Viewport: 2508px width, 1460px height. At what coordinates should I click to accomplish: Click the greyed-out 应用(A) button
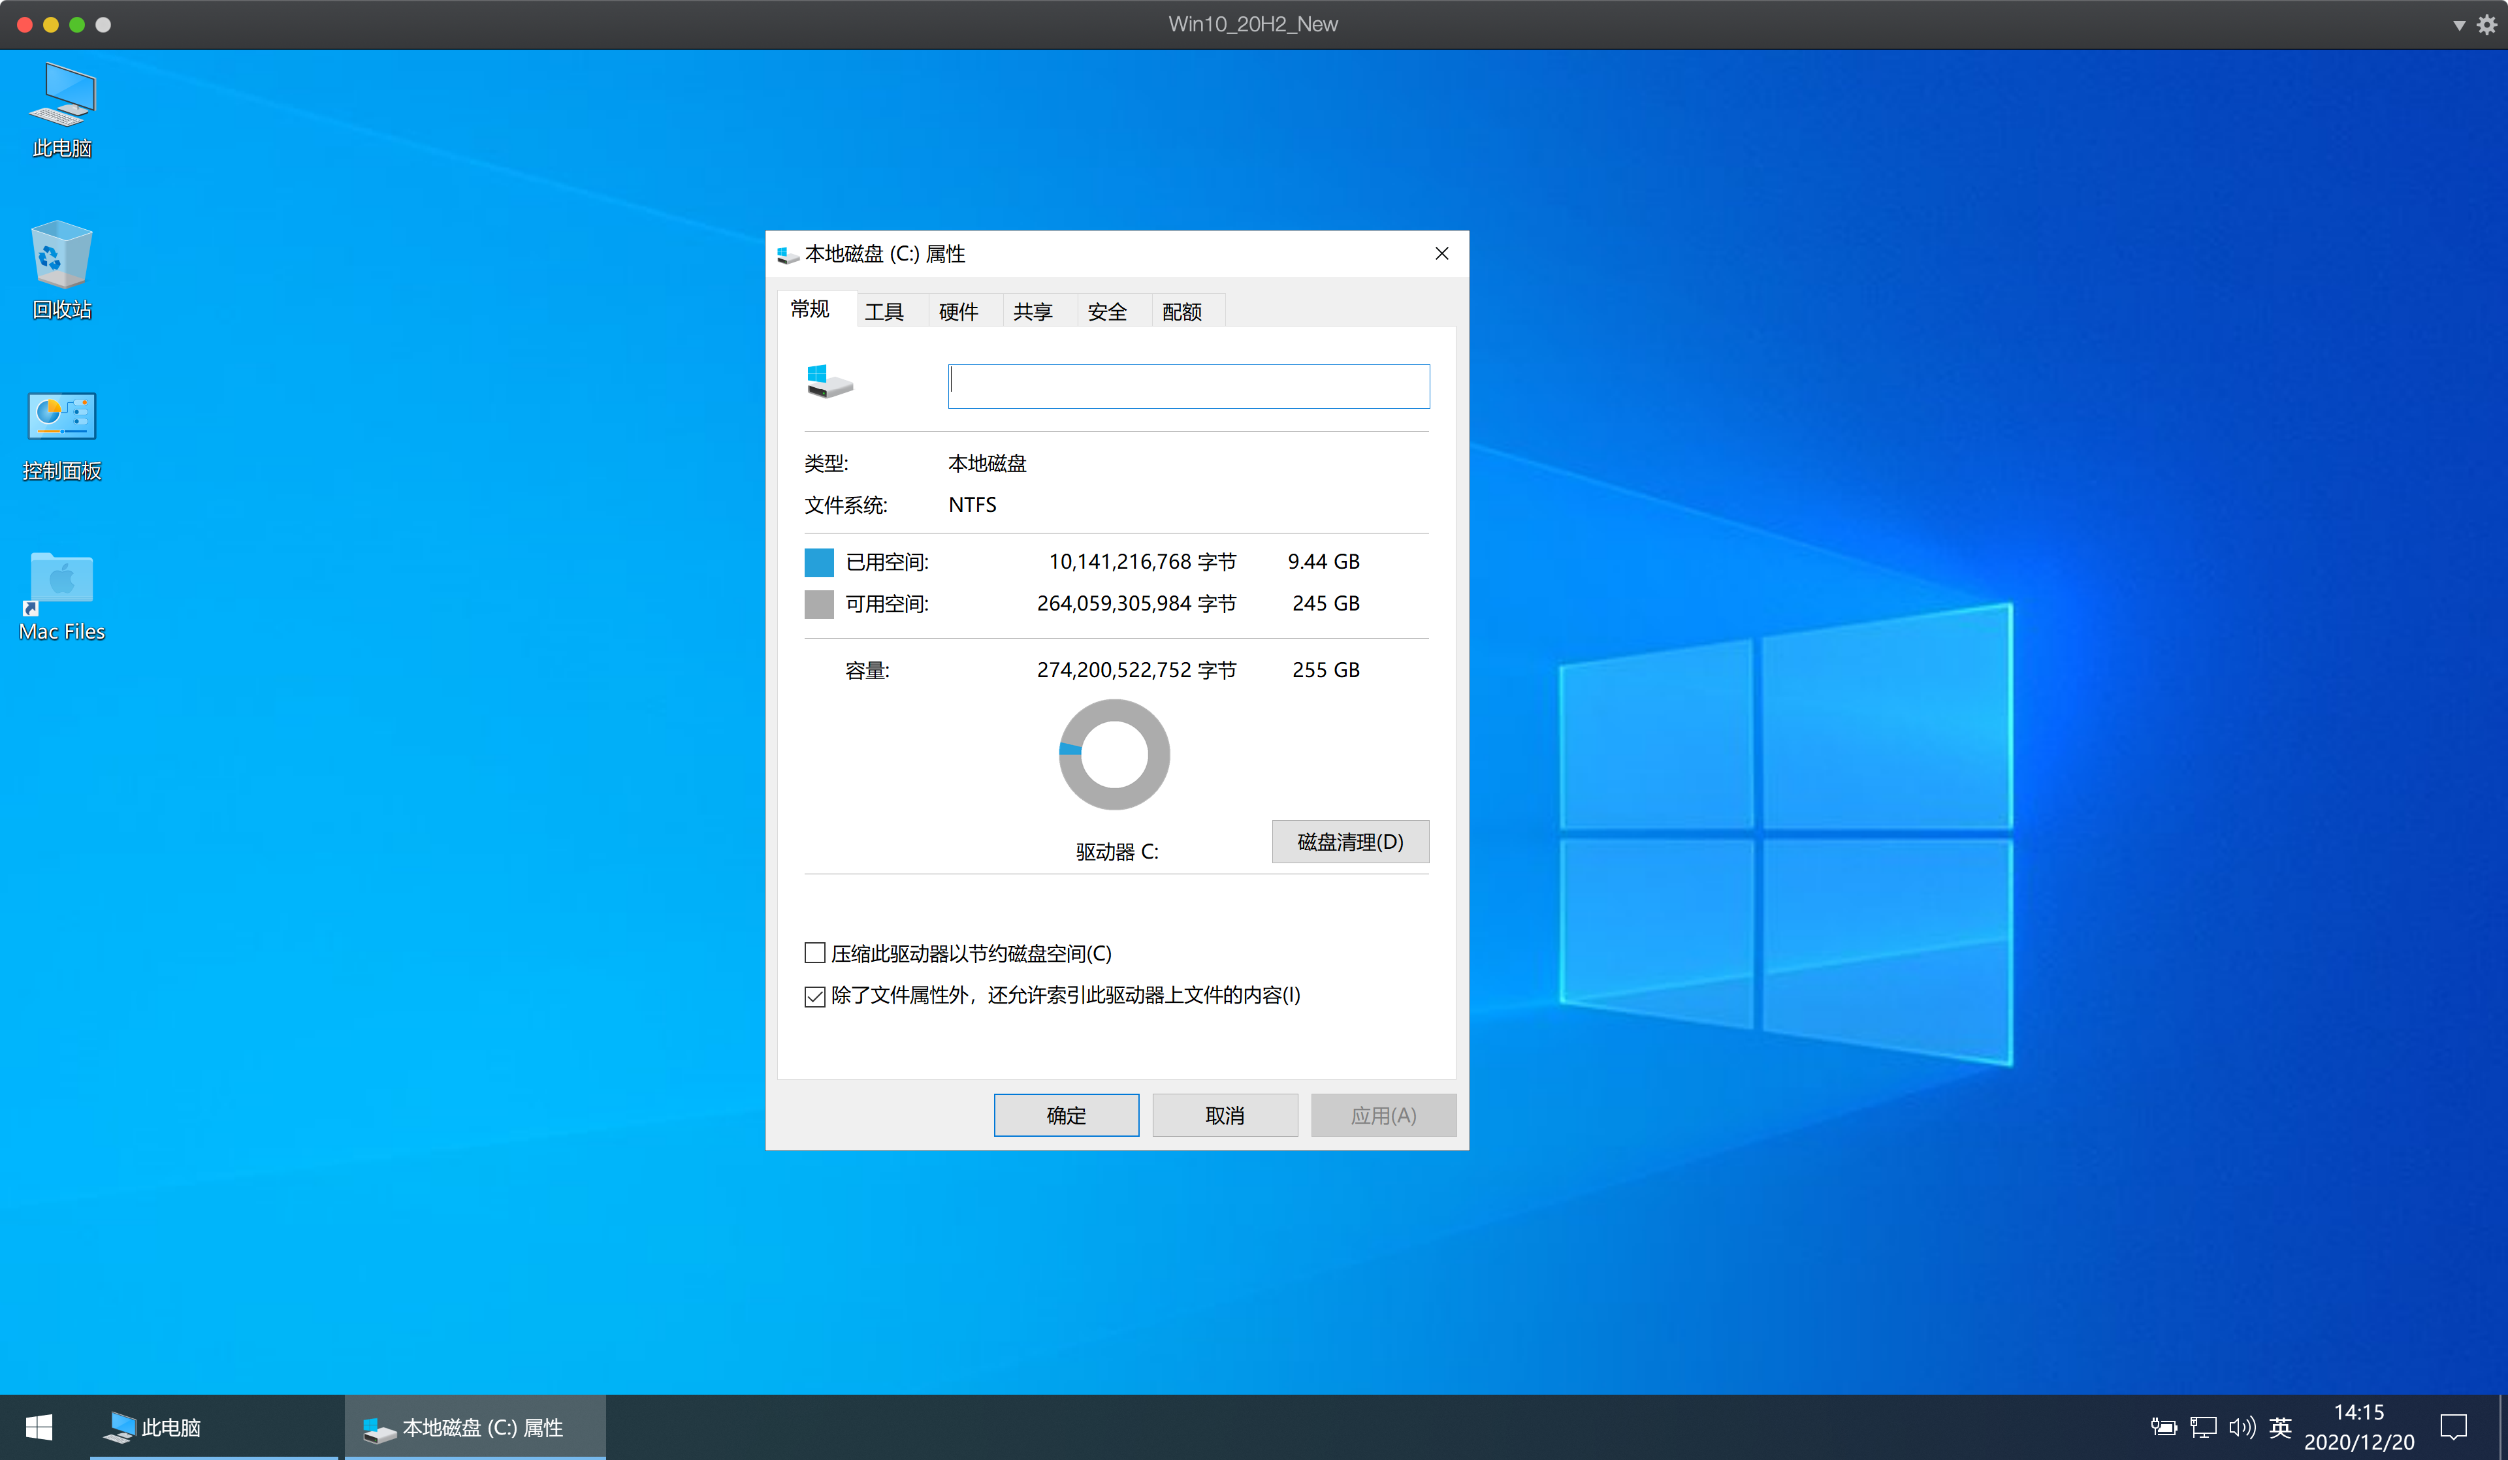coord(1383,1116)
